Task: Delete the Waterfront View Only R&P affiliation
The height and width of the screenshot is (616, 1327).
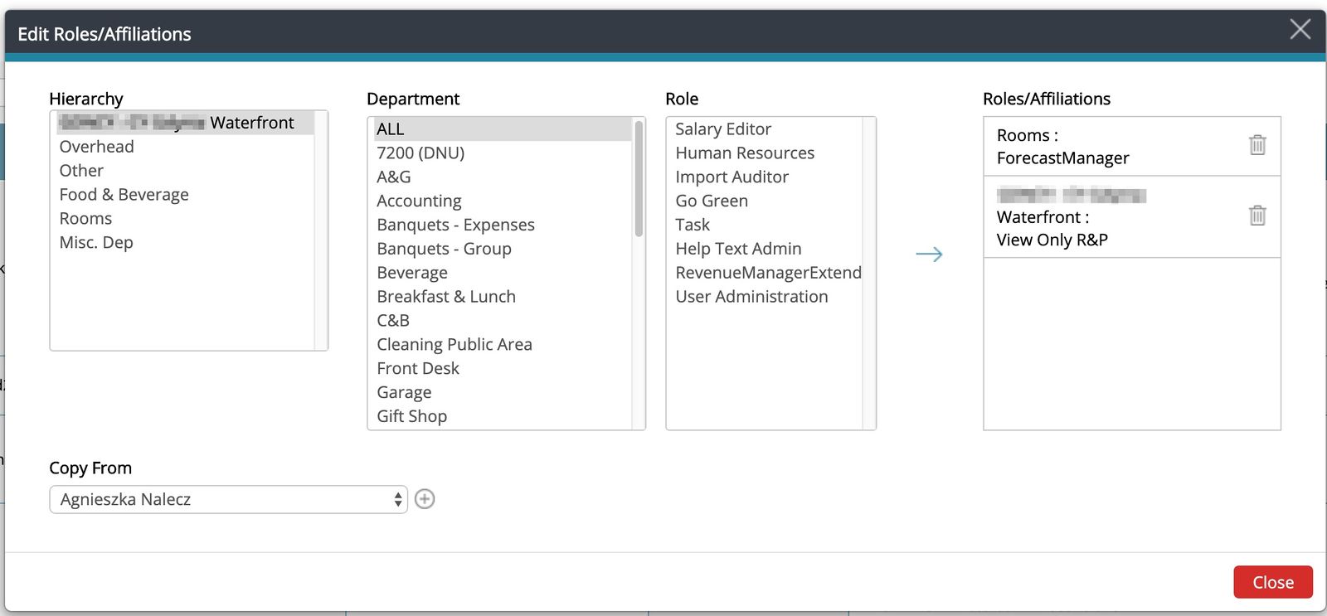Action: click(x=1257, y=216)
